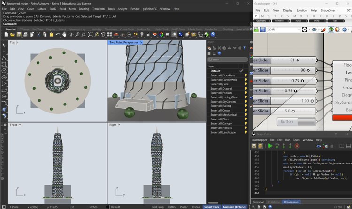Viewport: 352px width, 209px height.
Task: Click the Undo arrow in Standard toolbar
Action: pyautogui.click(x=58, y=35)
